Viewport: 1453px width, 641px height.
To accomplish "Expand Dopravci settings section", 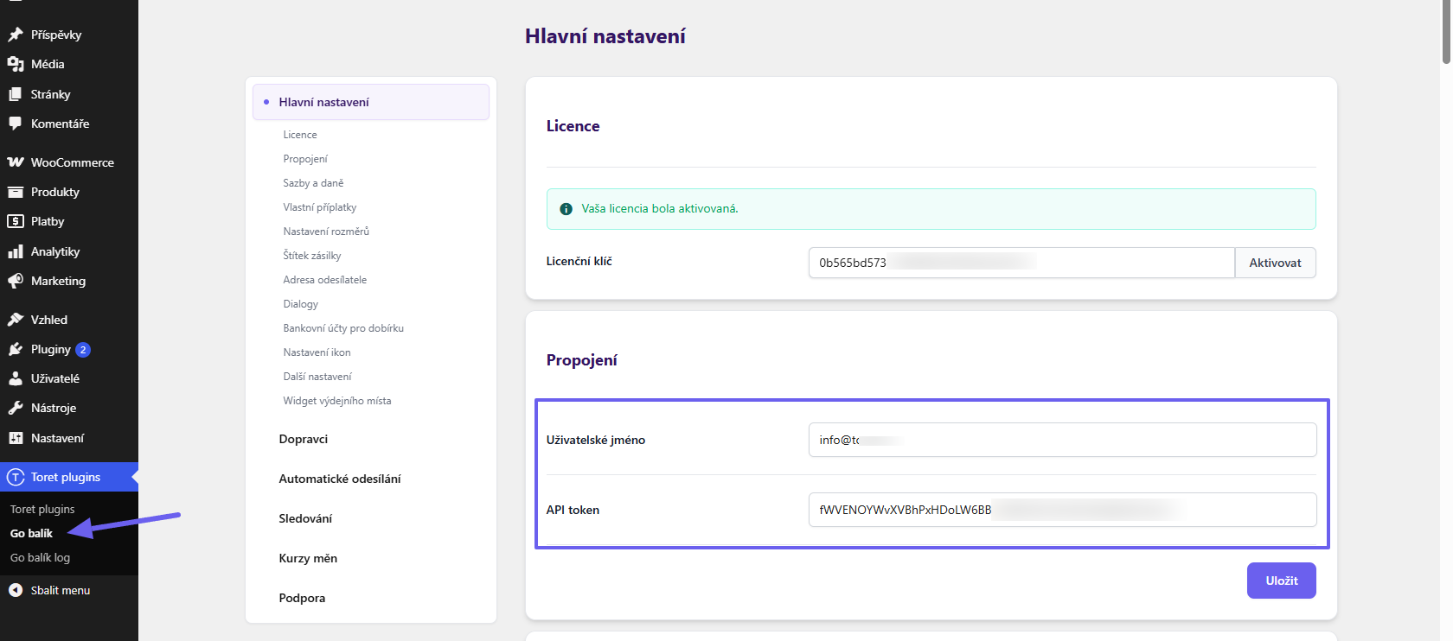I will [x=304, y=439].
